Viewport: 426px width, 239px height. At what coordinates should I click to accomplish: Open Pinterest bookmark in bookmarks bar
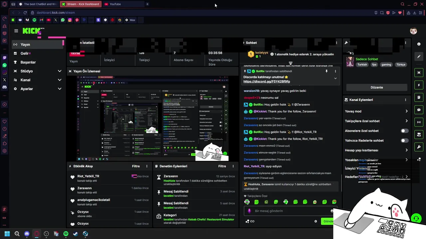tap(77, 20)
